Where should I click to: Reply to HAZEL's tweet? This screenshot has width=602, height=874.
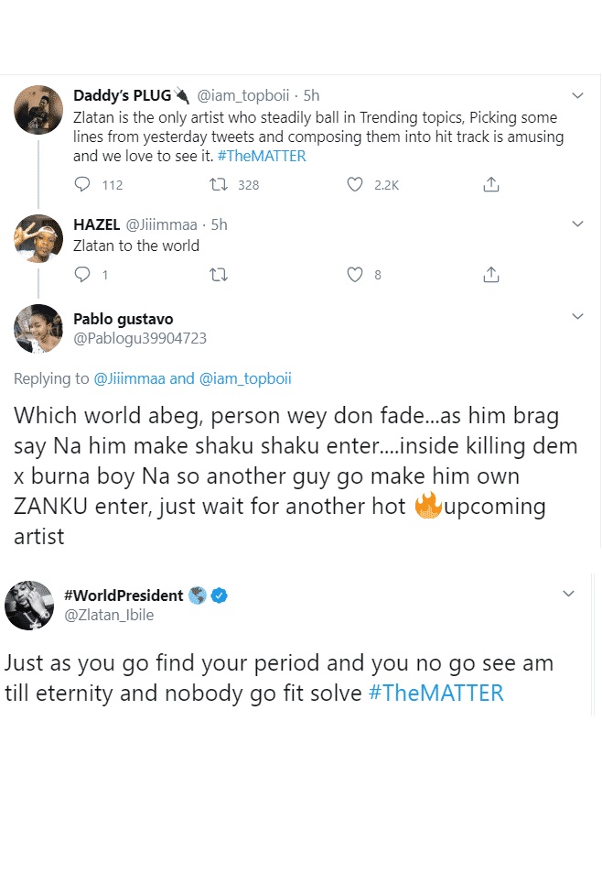coord(82,274)
